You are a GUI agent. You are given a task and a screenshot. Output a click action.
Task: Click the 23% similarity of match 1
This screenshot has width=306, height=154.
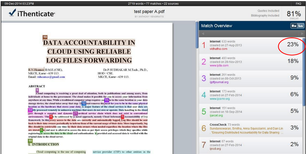point(293,45)
